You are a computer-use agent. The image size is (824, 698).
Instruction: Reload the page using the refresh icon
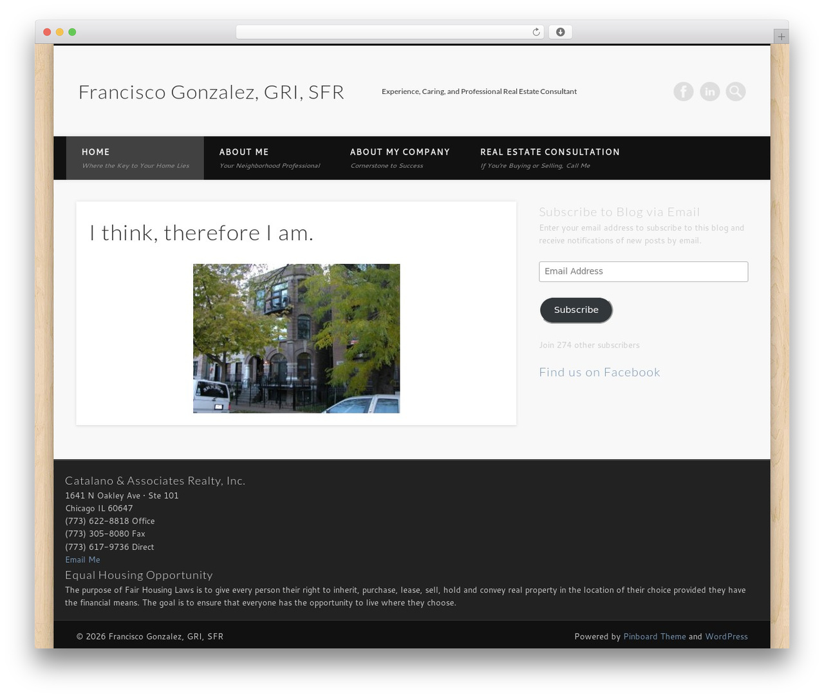click(536, 32)
